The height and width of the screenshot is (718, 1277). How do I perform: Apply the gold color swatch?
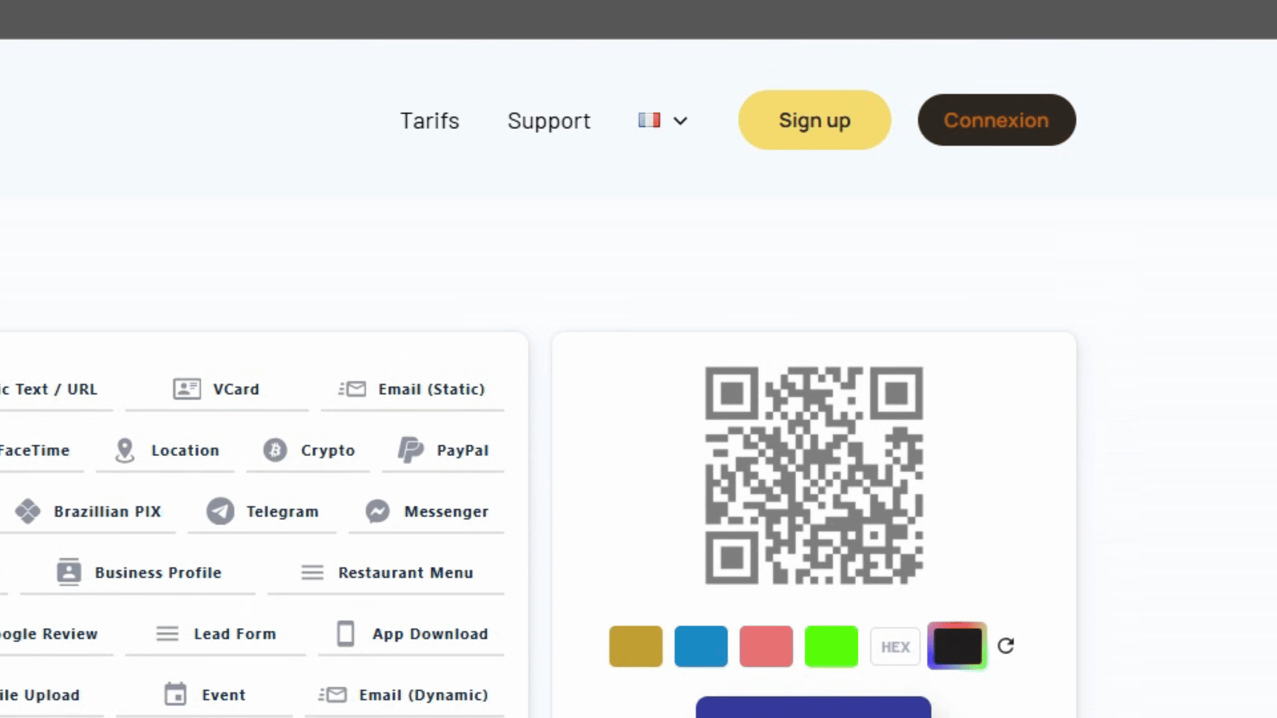(636, 646)
